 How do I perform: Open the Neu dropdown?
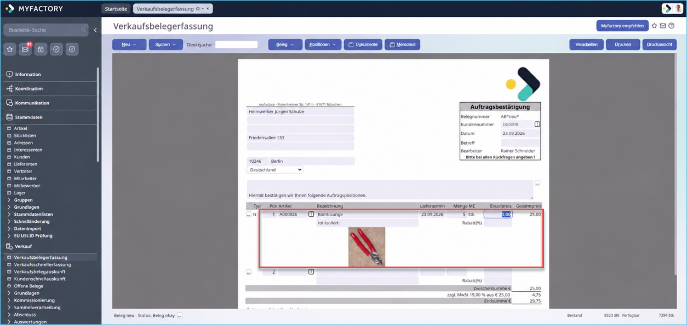click(x=129, y=45)
